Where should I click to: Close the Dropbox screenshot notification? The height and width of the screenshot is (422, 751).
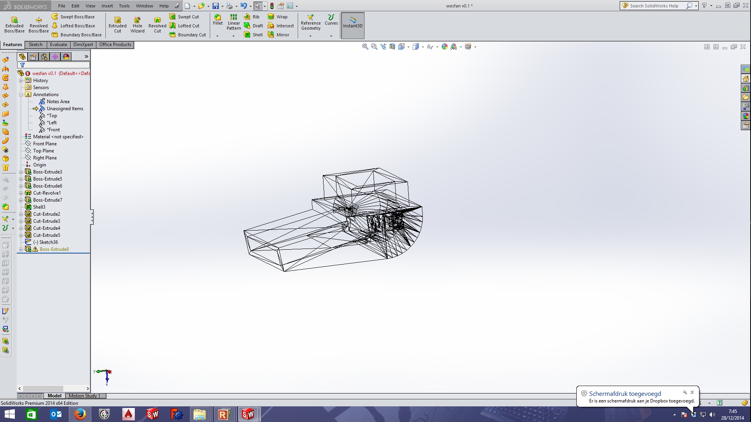coord(692,392)
